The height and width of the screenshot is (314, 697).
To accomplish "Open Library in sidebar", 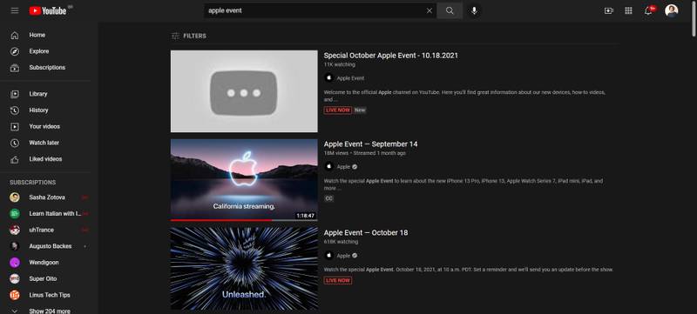I will pyautogui.click(x=49, y=94).
